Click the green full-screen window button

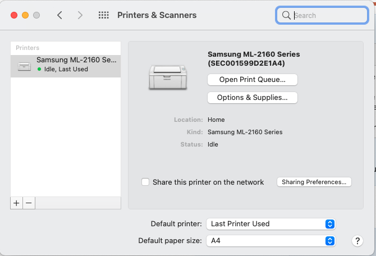pos(36,15)
